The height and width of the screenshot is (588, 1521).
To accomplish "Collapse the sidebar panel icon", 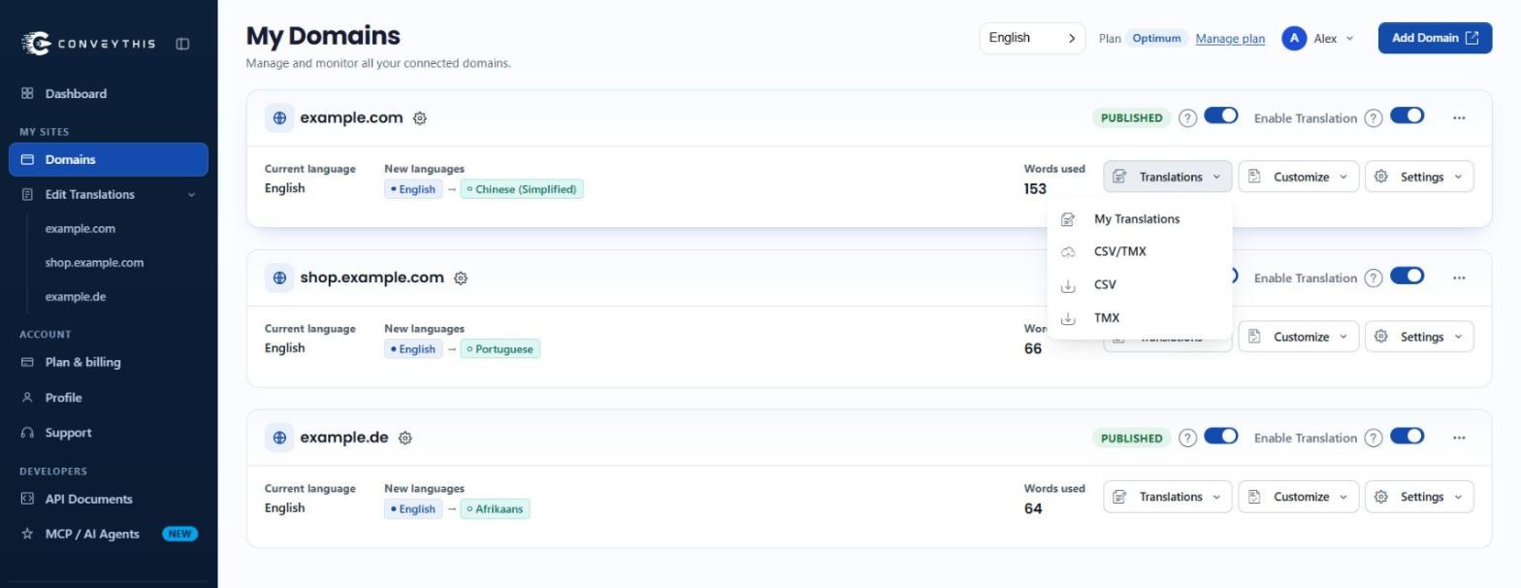I will coord(182,44).
